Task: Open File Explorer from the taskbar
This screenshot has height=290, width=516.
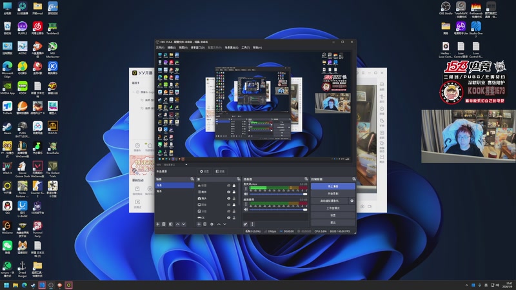Action: pyautogui.click(x=15, y=285)
